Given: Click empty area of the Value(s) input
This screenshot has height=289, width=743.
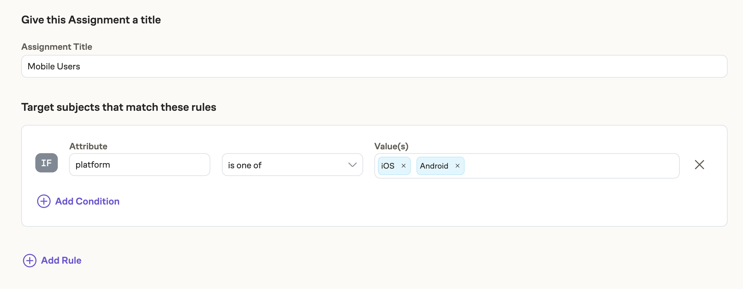Looking at the screenshot, I should click(x=572, y=166).
